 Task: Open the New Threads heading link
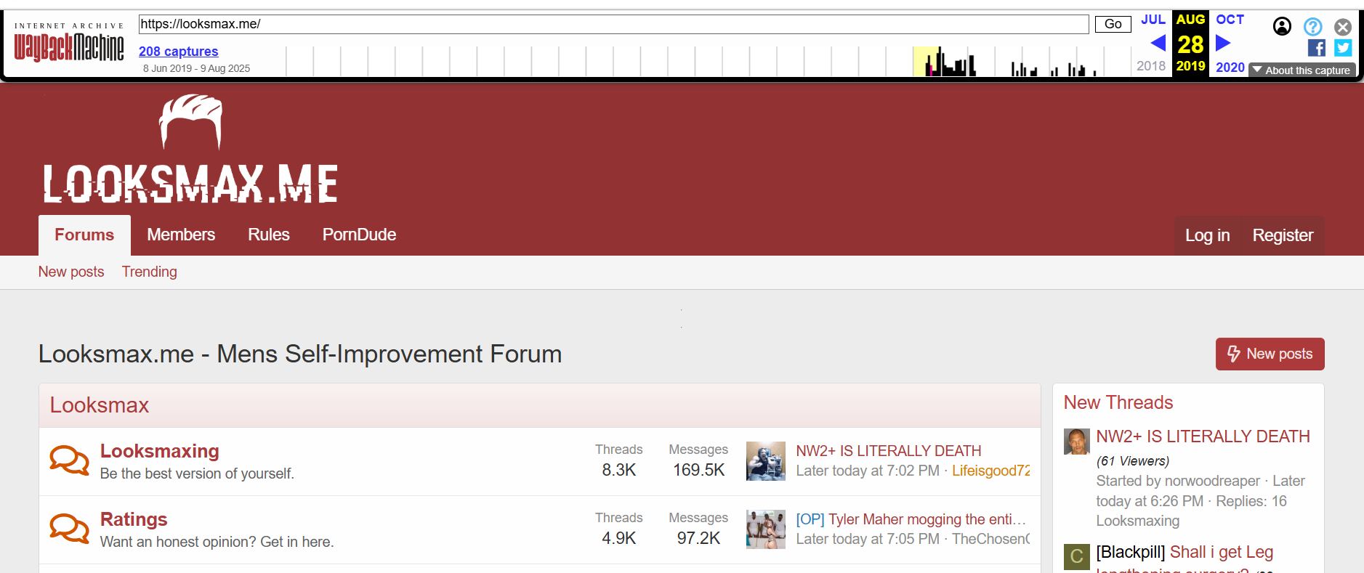click(1118, 402)
